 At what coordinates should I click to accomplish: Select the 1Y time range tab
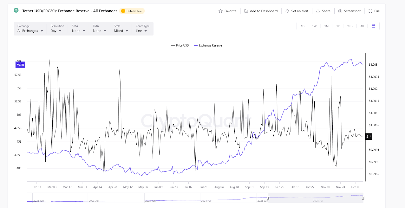[338, 26]
